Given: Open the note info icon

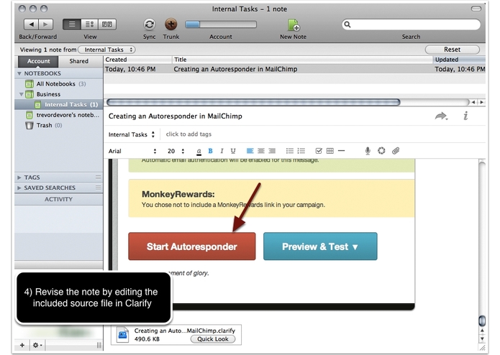Looking at the screenshot, I should pyautogui.click(x=465, y=116).
